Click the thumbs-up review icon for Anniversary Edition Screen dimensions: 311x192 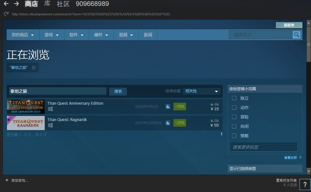168,107
